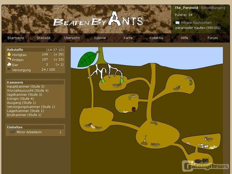Click the large black queen ant
The width and height of the screenshot is (232, 174).
tap(202, 161)
